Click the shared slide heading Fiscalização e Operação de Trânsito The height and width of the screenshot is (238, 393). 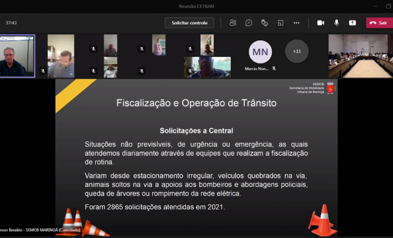[x=196, y=103]
